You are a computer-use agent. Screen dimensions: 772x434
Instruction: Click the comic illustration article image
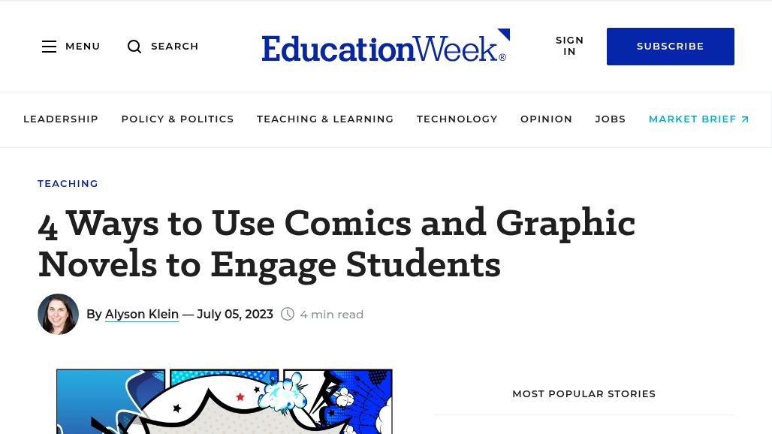[x=224, y=402]
